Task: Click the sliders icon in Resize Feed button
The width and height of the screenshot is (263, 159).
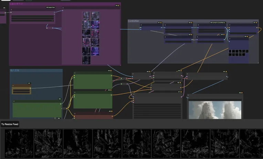Action: click(x=3, y=124)
